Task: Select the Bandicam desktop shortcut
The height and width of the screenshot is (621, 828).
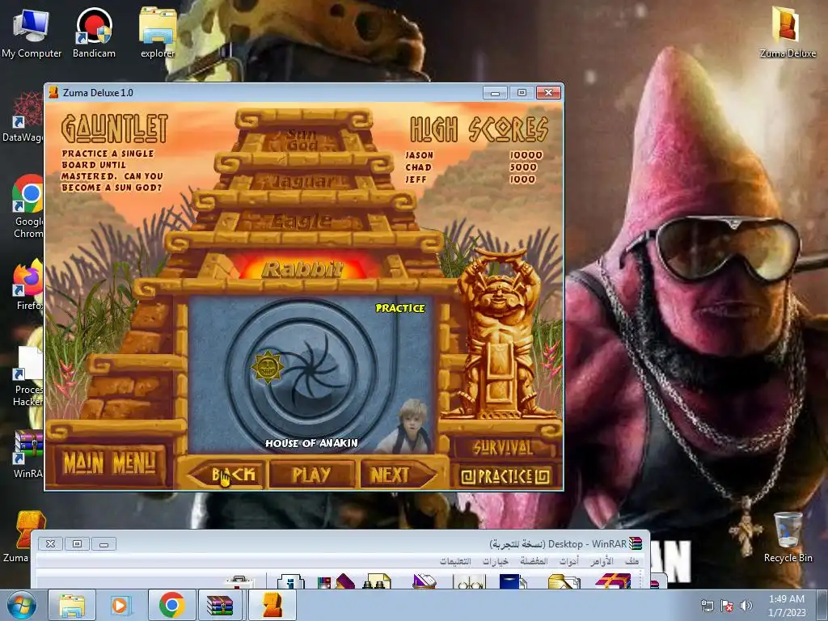Action: tap(94, 32)
